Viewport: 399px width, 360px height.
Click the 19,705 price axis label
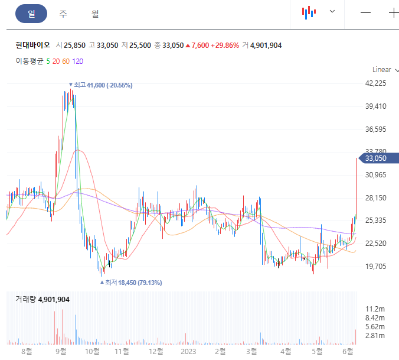pyautogui.click(x=375, y=267)
